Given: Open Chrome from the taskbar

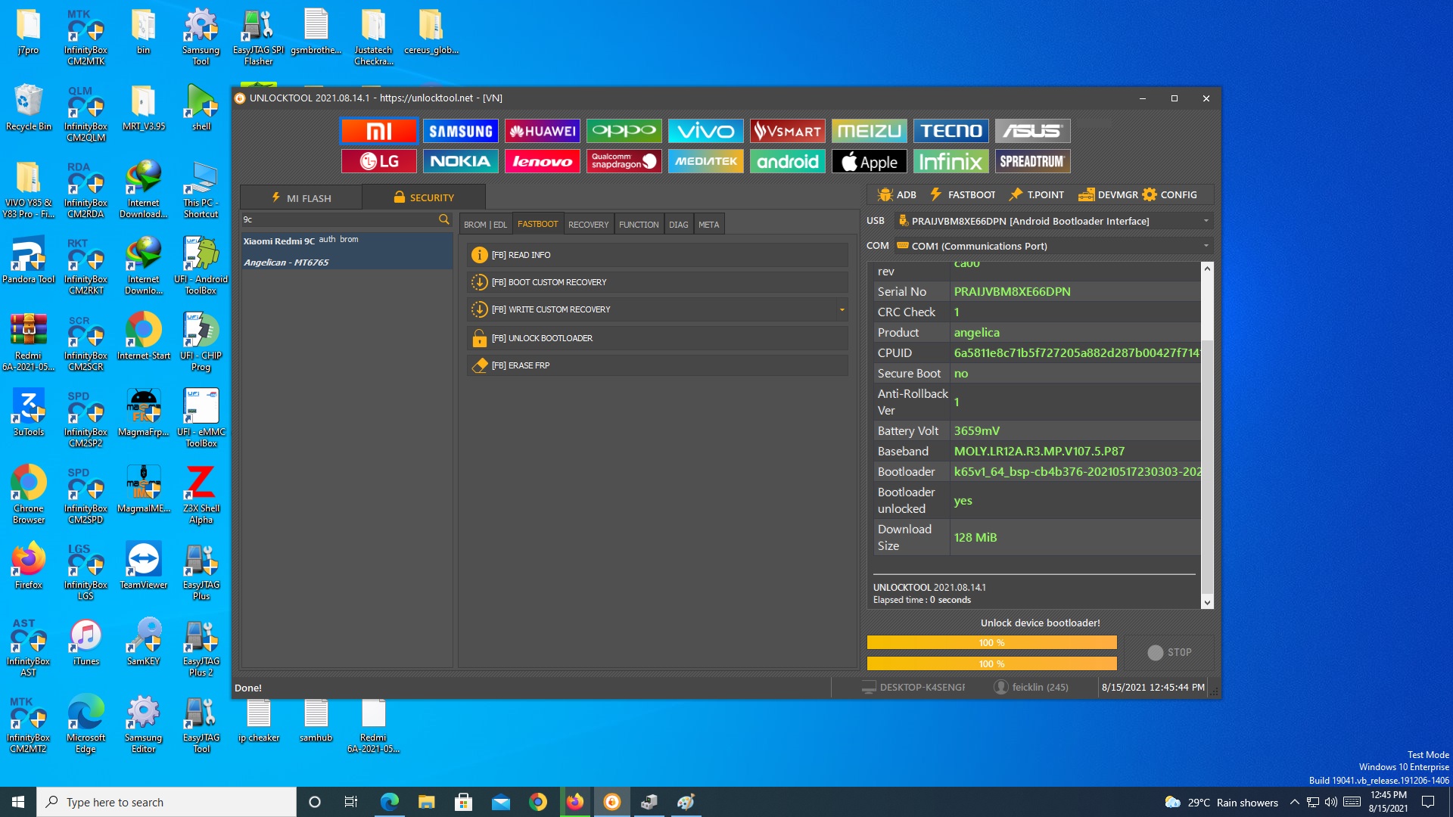Looking at the screenshot, I should (x=538, y=802).
